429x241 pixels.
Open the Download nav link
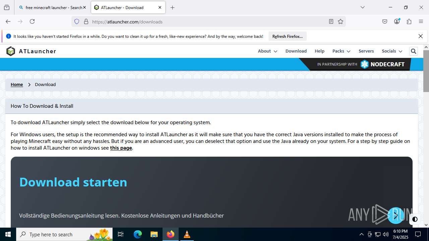296,51
